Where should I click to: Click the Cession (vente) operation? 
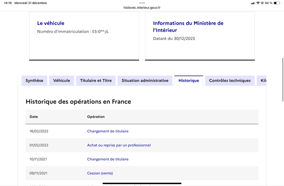[100, 173]
